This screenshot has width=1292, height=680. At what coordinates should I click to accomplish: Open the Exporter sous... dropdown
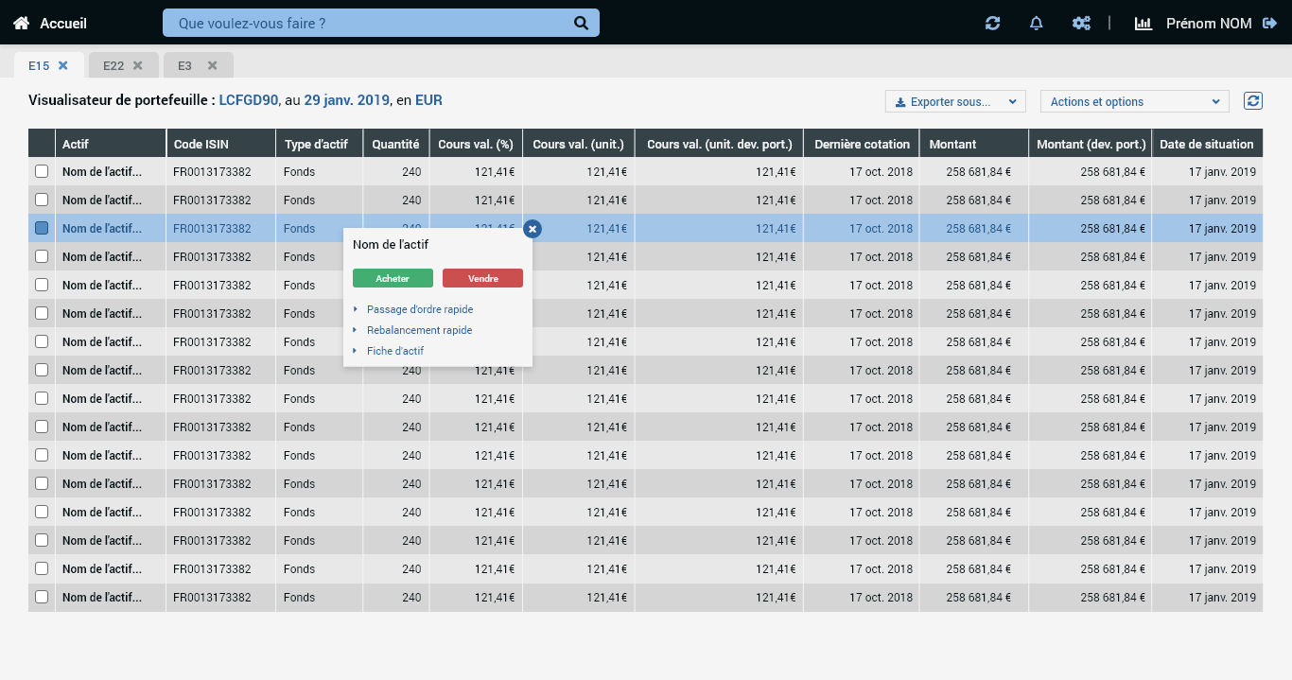coord(955,101)
